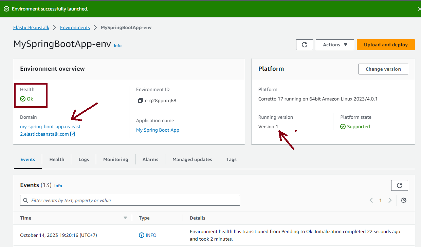Click the Info link next to MySpringBootApp-env title
421x247 pixels.
[x=117, y=46]
